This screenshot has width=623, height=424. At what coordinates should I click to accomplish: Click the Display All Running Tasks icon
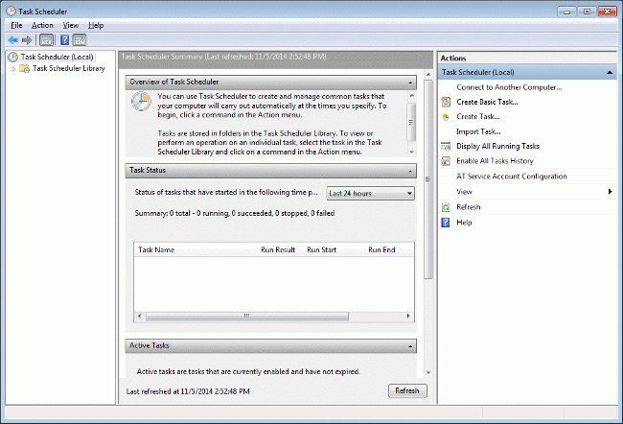pos(446,147)
